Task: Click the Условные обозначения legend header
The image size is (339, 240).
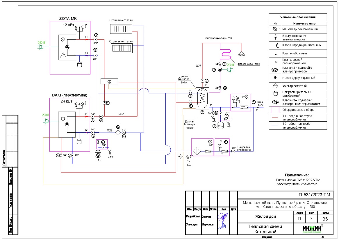Action: 297,17
